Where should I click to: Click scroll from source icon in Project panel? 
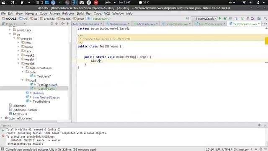pyautogui.click(x=52, y=23)
